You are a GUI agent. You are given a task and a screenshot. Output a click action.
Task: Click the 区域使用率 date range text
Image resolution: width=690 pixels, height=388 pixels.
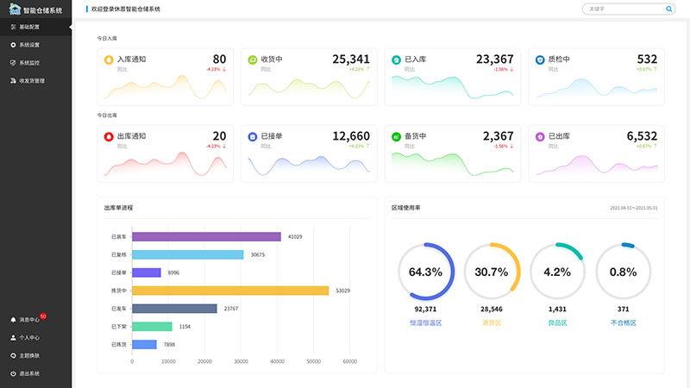pos(634,208)
